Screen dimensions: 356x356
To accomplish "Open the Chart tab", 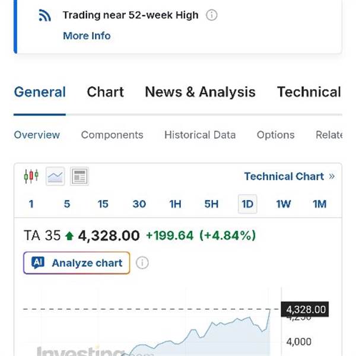I will point(105,92).
